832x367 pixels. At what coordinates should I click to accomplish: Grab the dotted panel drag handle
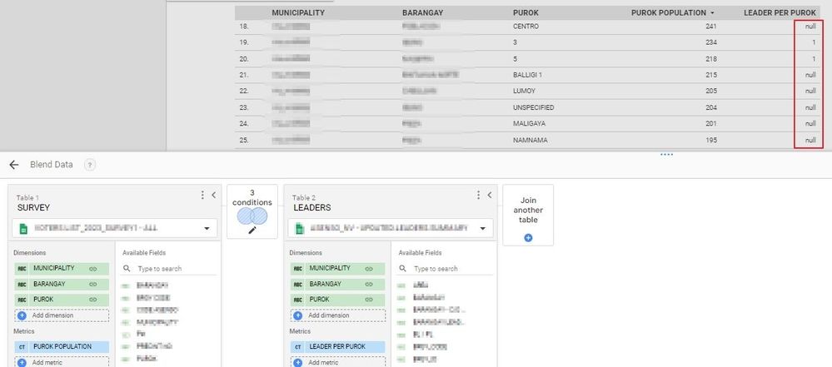pyautogui.click(x=666, y=155)
